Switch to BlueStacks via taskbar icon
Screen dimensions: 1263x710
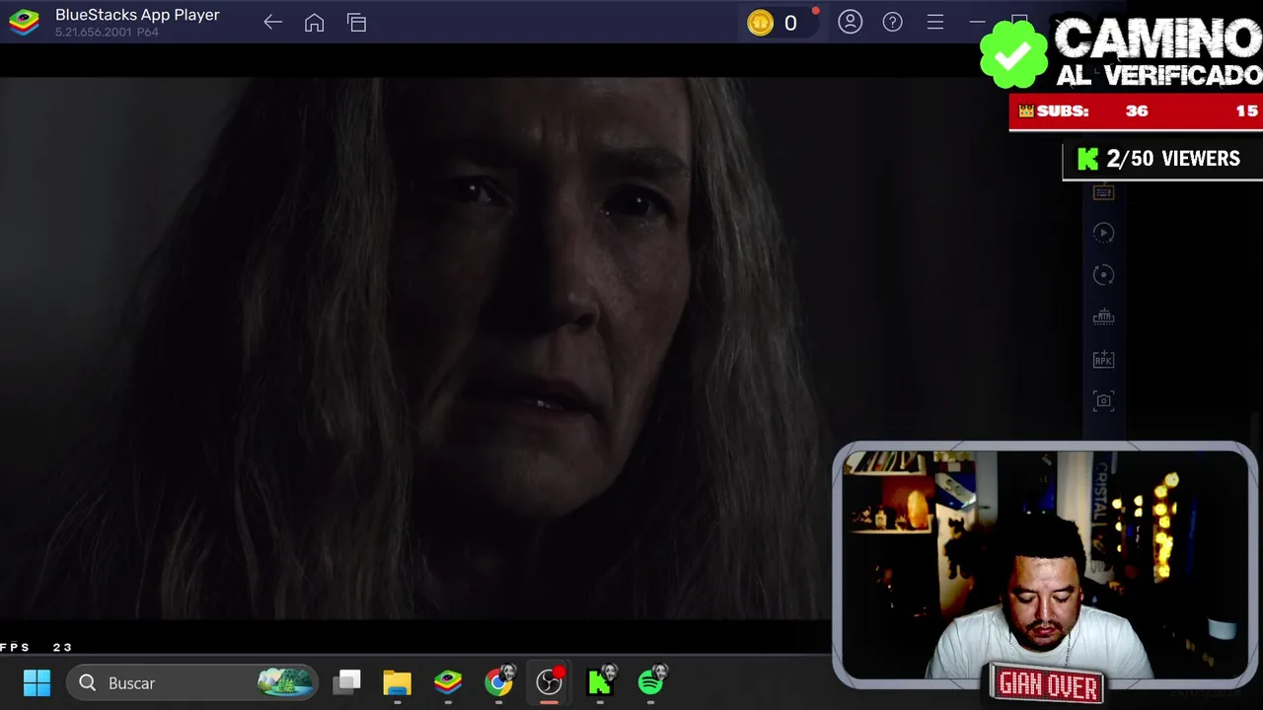pos(448,682)
